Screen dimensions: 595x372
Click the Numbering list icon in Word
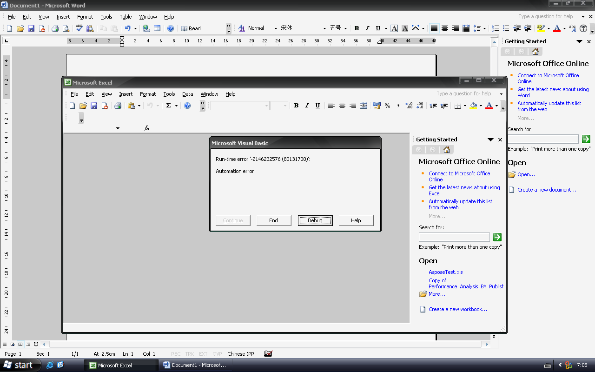point(496,28)
